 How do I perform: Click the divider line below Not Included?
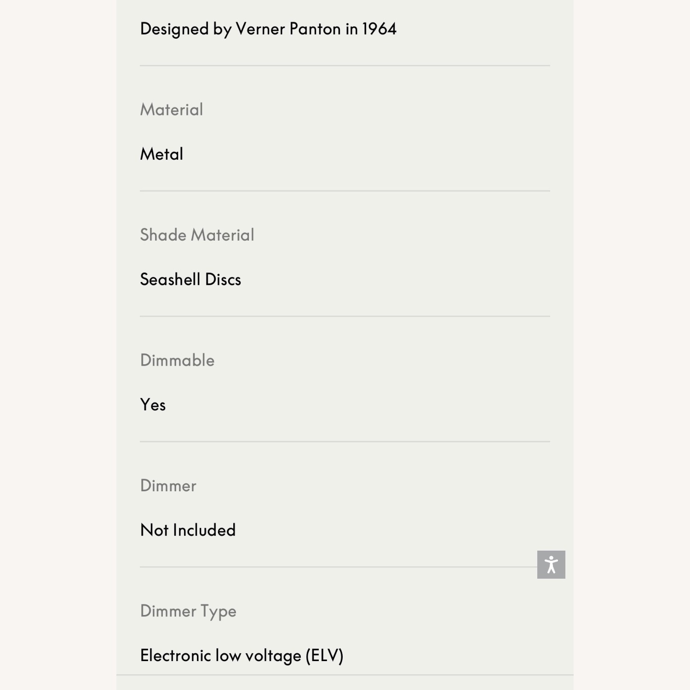click(x=339, y=567)
